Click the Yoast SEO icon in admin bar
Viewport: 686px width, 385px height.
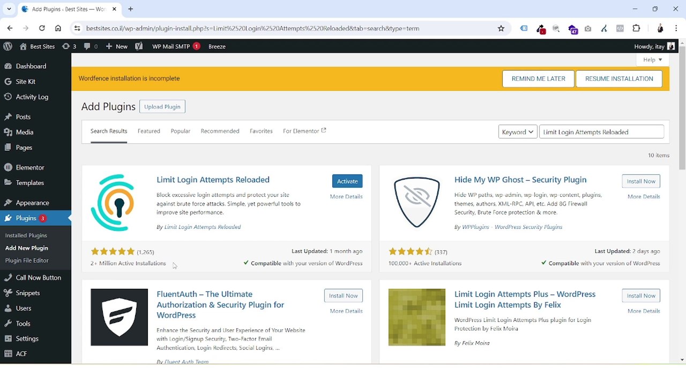pos(139,47)
